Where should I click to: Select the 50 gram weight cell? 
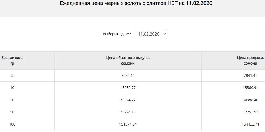(12, 112)
